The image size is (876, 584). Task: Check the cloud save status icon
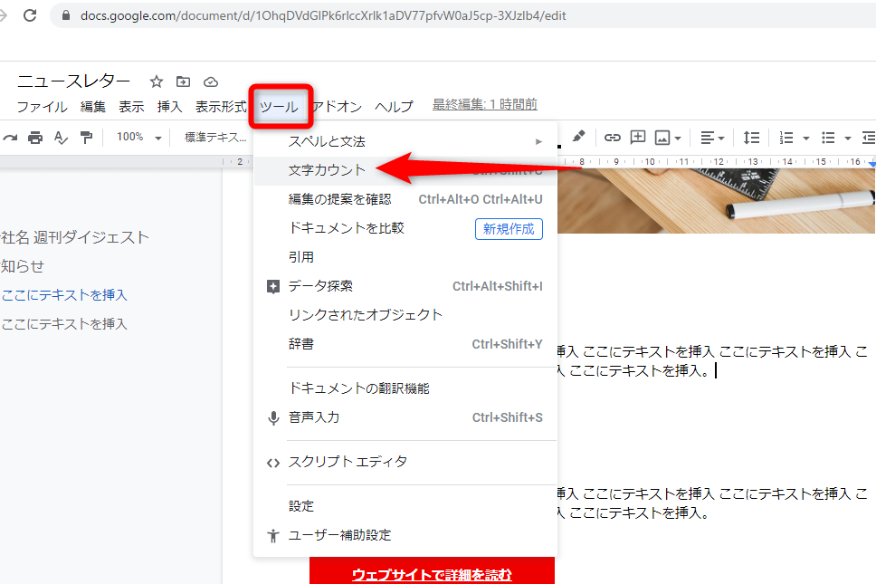pyautogui.click(x=211, y=81)
